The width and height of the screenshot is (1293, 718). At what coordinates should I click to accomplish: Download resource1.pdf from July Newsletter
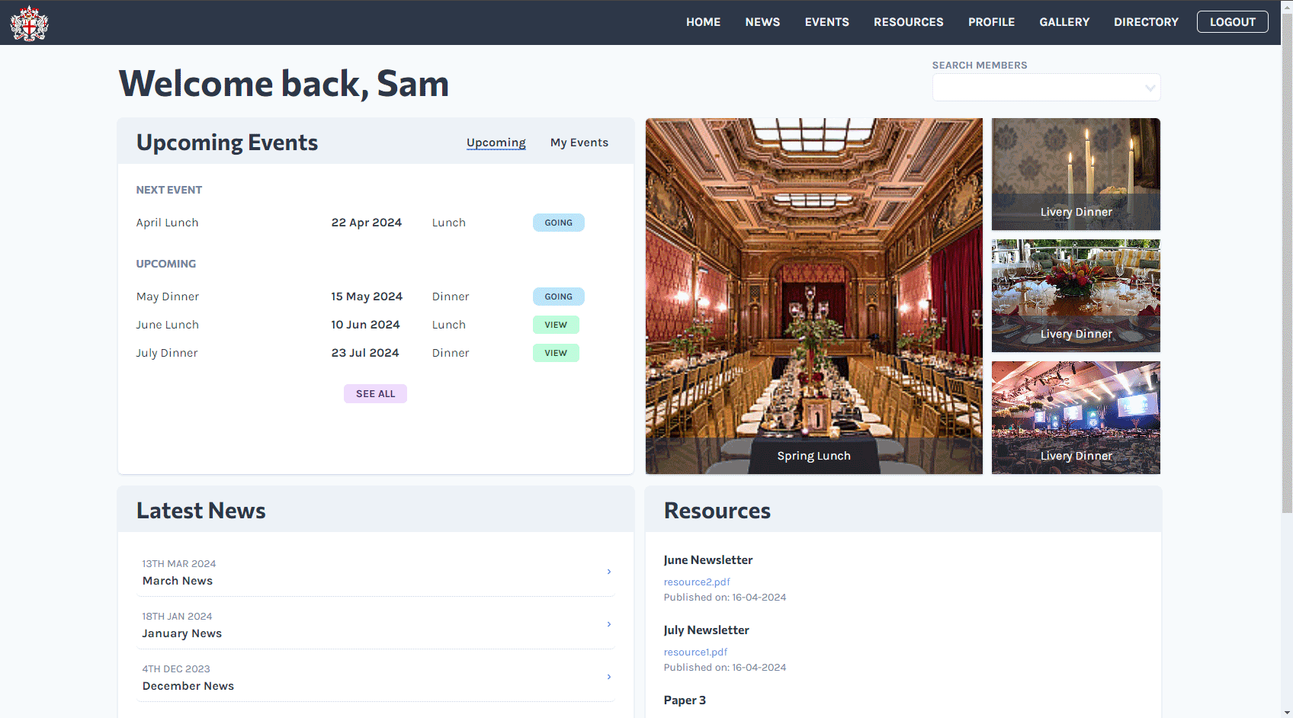(695, 652)
